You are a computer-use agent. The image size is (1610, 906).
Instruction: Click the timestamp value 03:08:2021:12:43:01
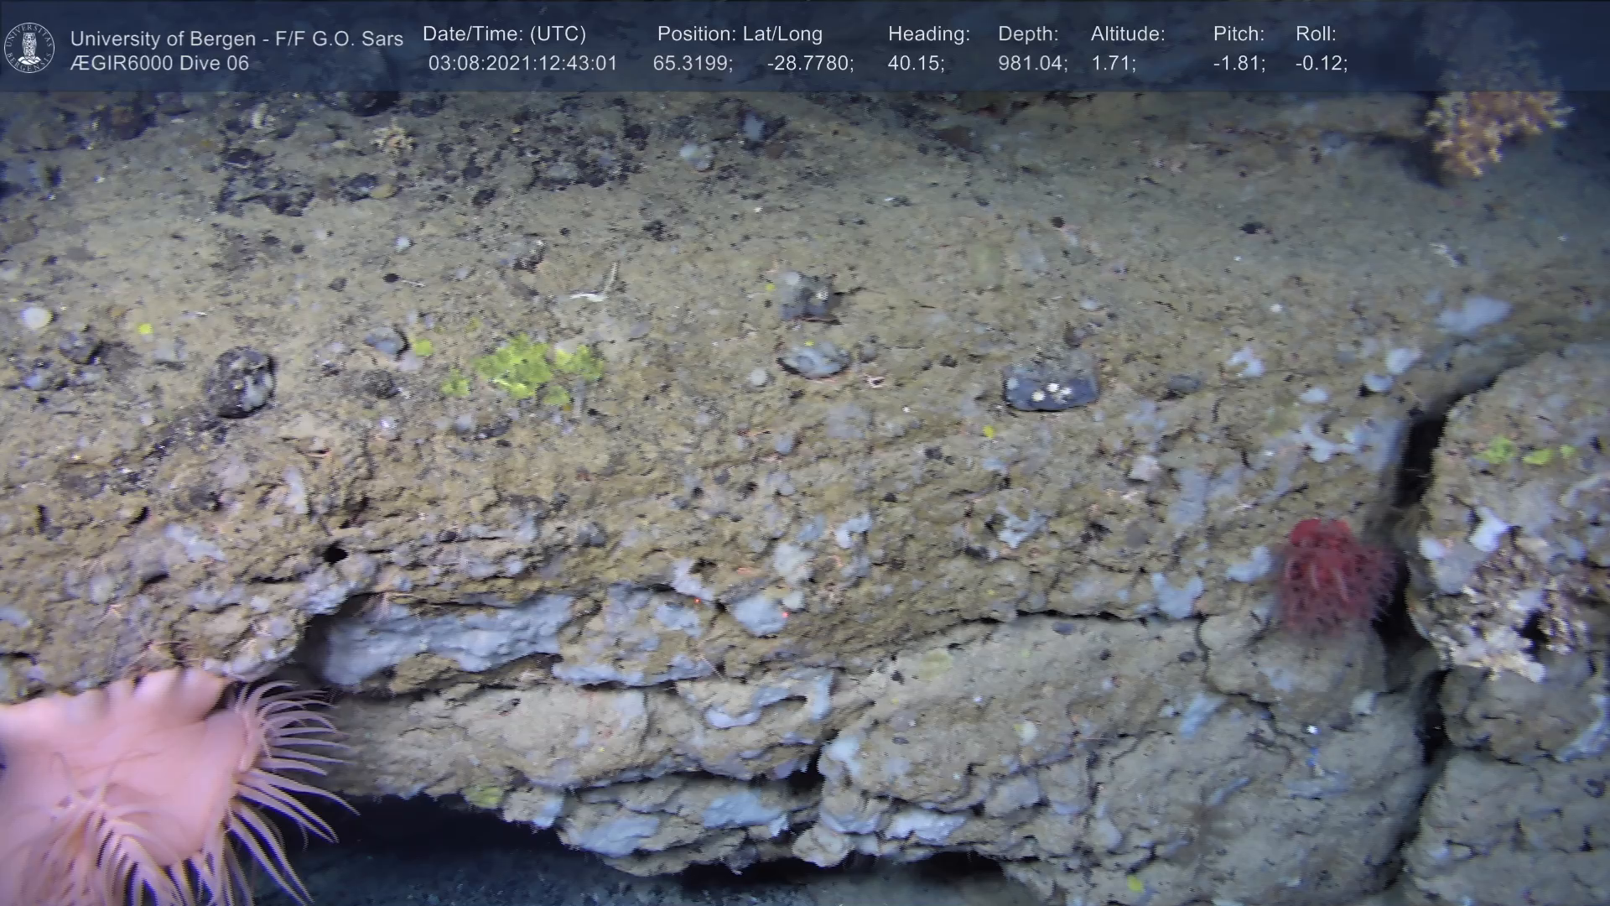click(x=522, y=64)
